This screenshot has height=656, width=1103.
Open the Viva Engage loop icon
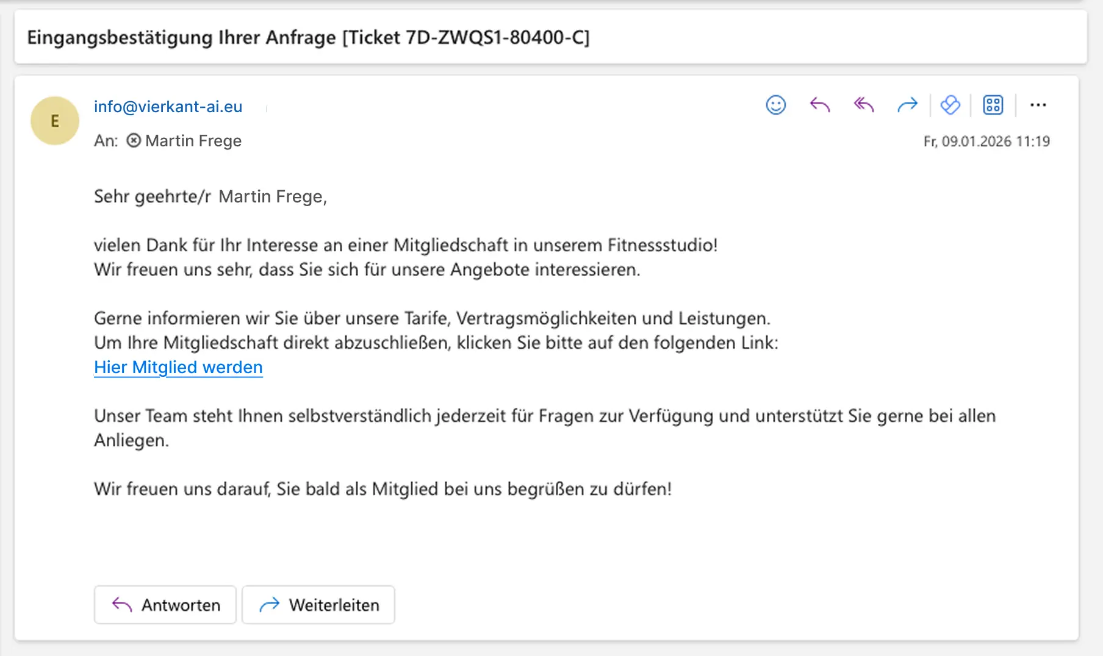point(950,105)
